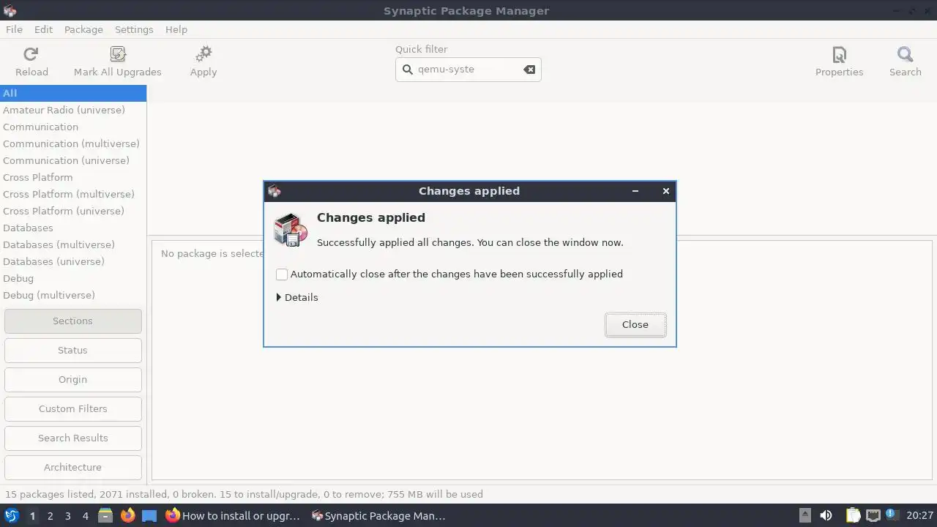Switch to Firefox 'How to install' taskbar window
This screenshot has height=527, width=937.
point(234,515)
